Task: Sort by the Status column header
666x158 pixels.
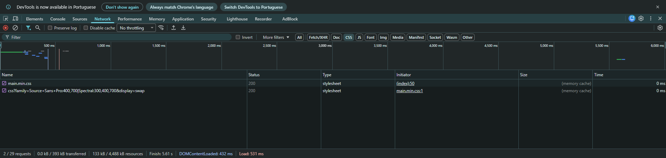Action: (284, 74)
